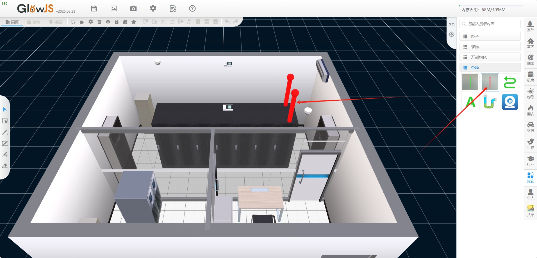Screen dimensions: 537x258
Task: Open the help question mark icon
Action: (192, 8)
